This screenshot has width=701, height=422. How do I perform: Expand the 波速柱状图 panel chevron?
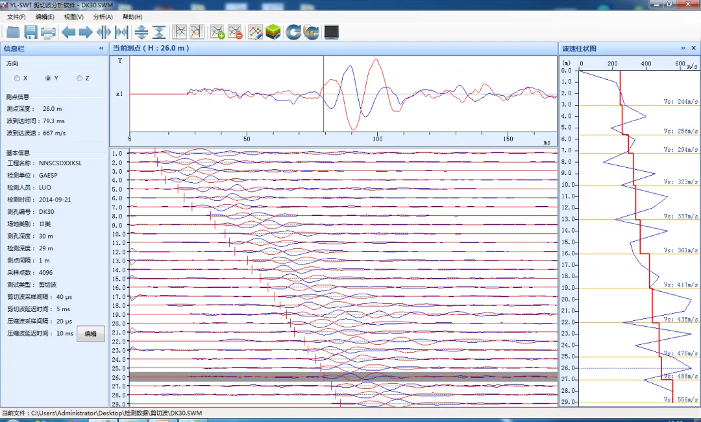pyautogui.click(x=683, y=49)
